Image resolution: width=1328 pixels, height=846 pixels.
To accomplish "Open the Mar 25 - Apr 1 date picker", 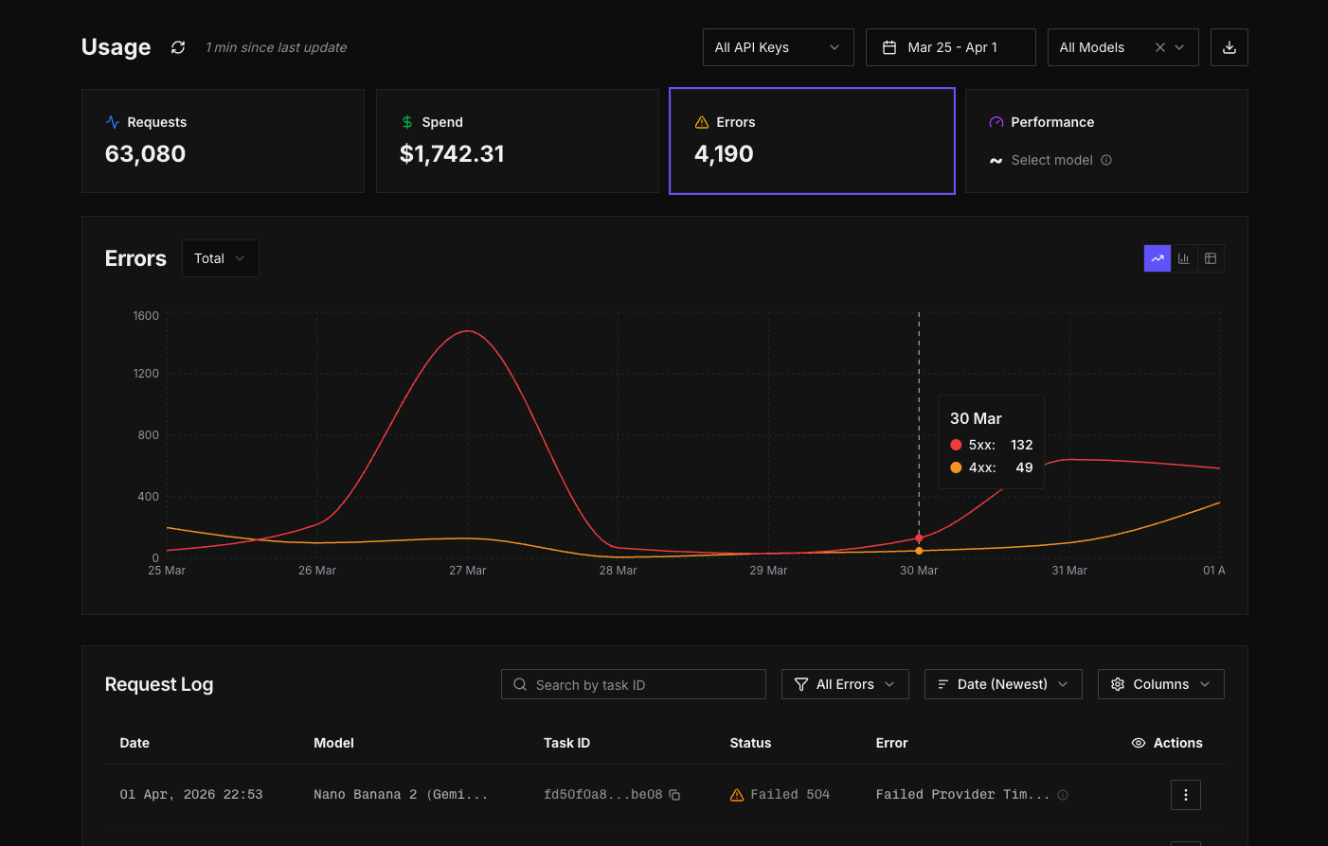I will pyautogui.click(x=950, y=47).
